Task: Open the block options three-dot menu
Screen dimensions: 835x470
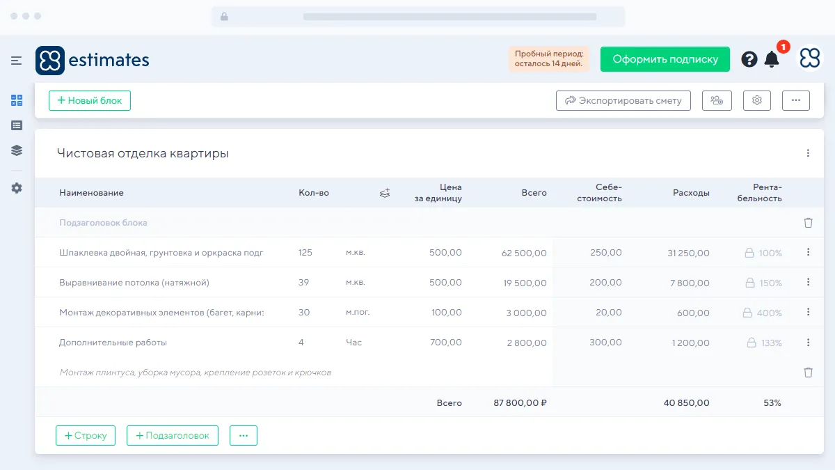Action: coord(808,153)
